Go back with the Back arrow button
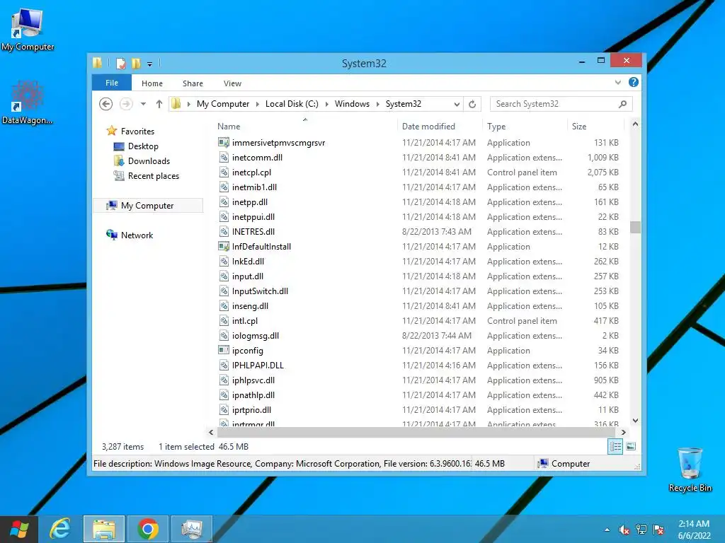725x543 pixels. [106, 104]
